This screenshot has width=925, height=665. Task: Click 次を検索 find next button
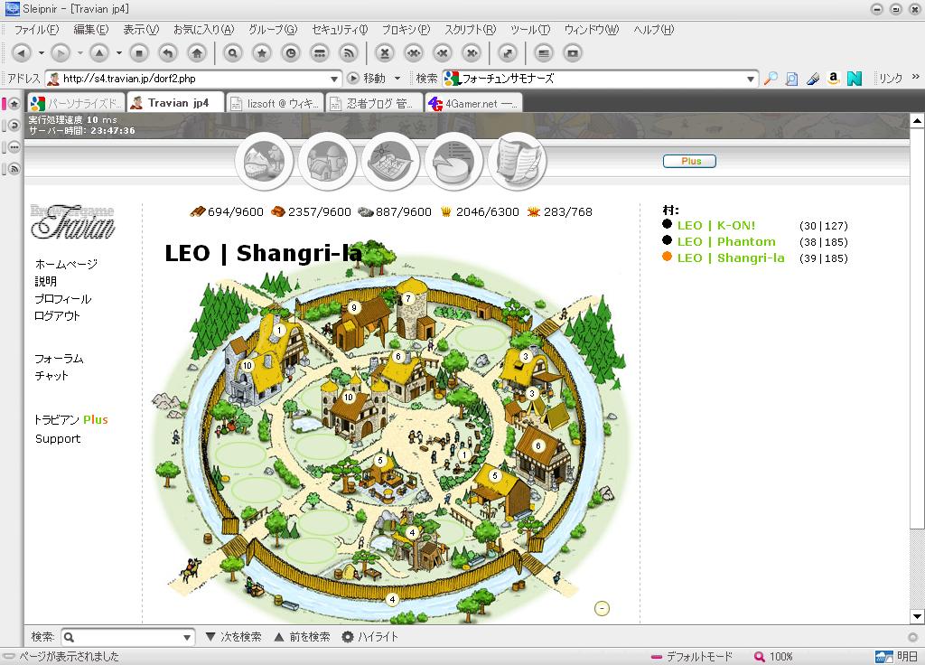click(234, 637)
